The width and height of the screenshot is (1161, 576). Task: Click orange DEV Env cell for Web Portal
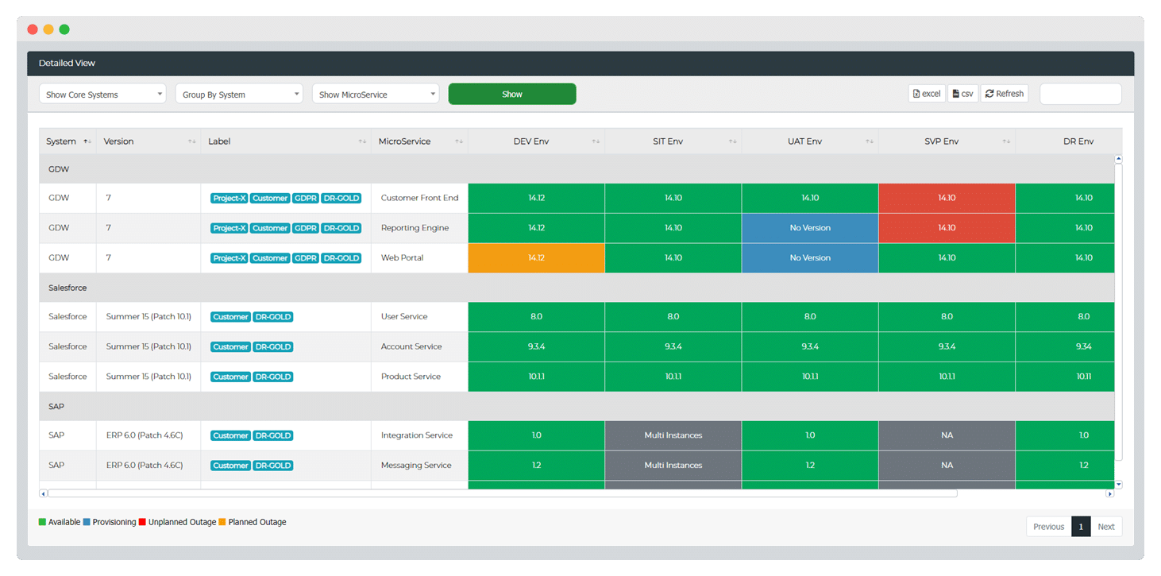coord(536,258)
